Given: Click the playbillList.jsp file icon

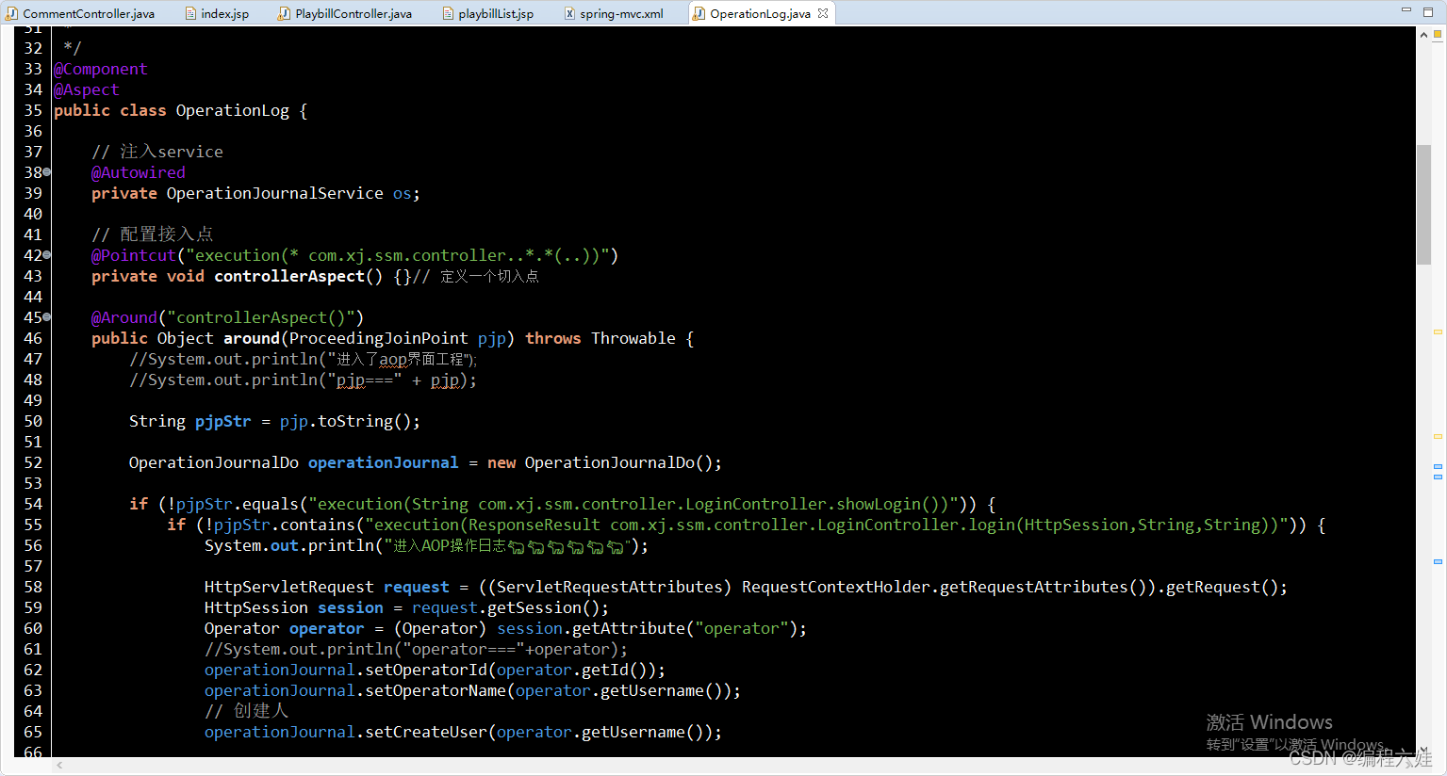Looking at the screenshot, I should tap(449, 13).
